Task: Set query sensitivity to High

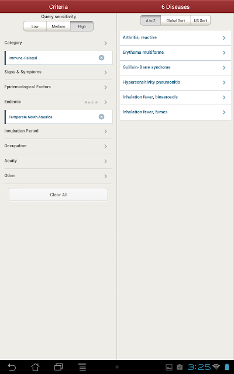Action: click(82, 26)
